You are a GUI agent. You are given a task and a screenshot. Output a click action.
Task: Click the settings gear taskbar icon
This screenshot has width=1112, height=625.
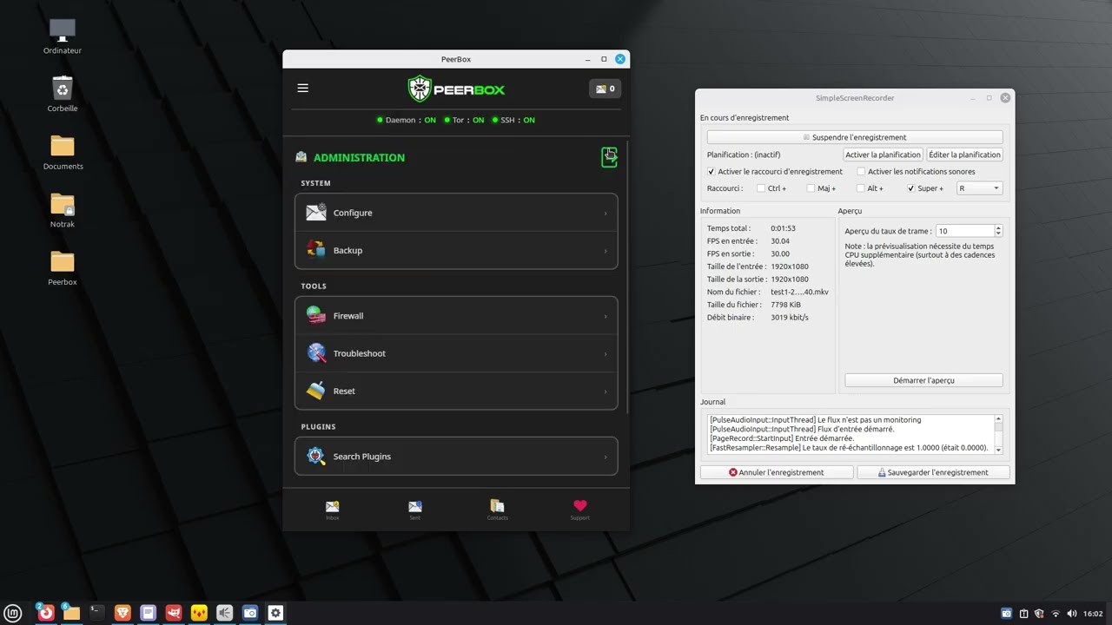click(275, 613)
